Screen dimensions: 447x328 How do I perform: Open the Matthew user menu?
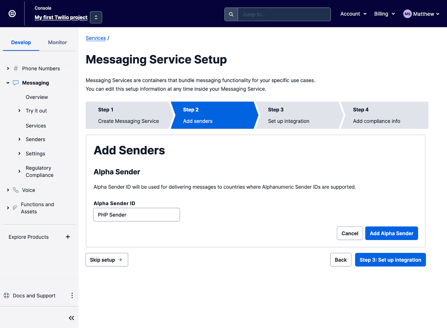coord(426,14)
